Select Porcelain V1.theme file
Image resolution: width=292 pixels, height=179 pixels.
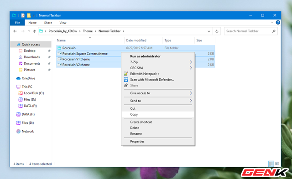tap(76, 59)
